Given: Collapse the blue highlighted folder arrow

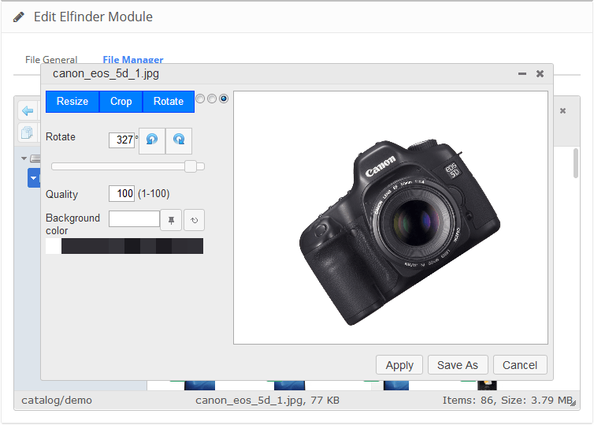Looking at the screenshot, I should point(34,178).
